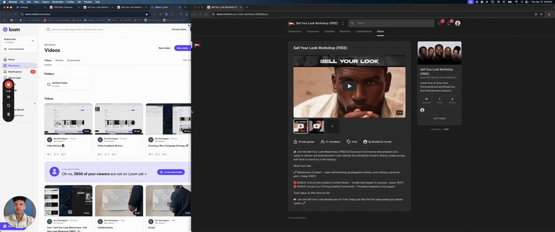Click views icon under Video Feedback Review
Image resolution: width=555 pixels, height=232 pixels.
(100, 154)
